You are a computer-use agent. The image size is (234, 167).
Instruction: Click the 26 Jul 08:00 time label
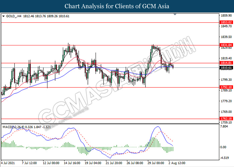tap(135, 163)
